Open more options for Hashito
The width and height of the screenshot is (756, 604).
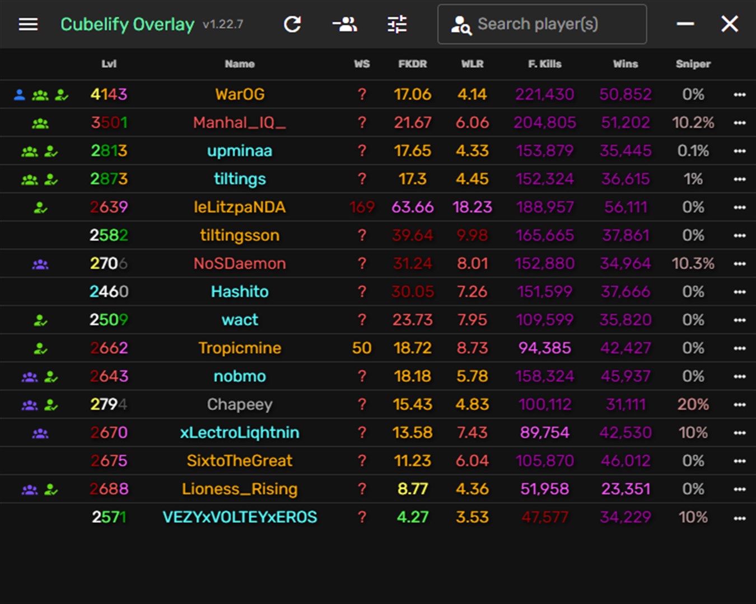[x=739, y=292]
